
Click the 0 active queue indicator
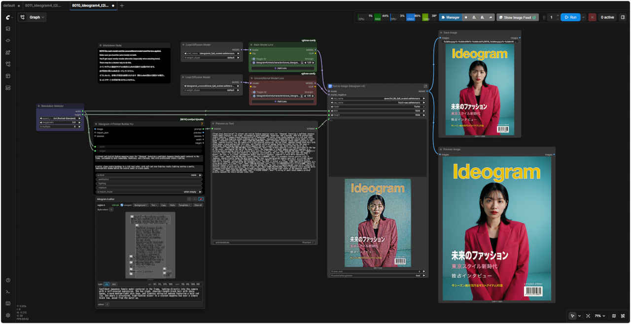[607, 17]
